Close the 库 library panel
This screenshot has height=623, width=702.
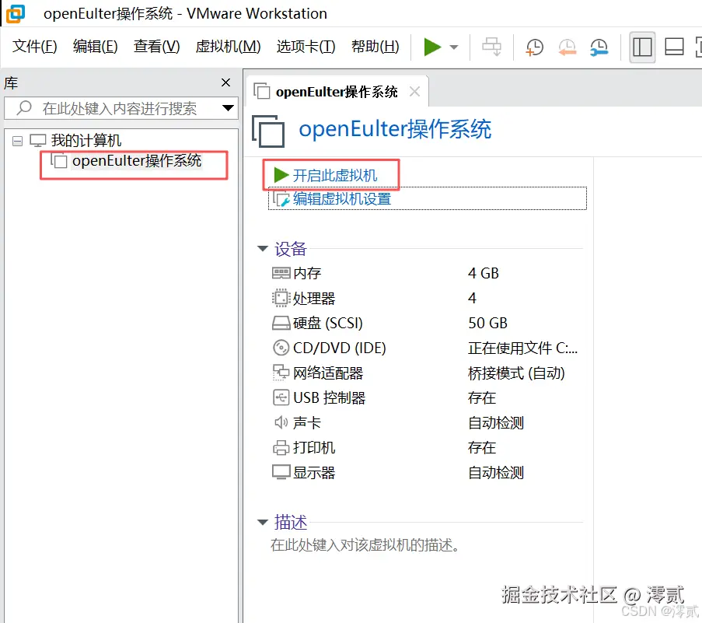pos(225,82)
